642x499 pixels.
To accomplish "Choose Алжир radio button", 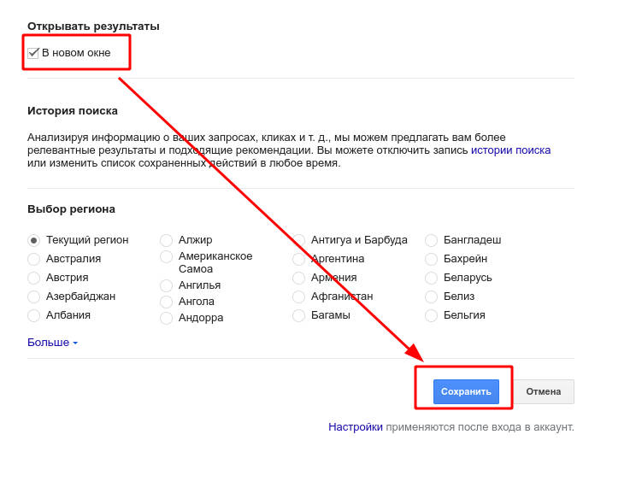I will (167, 241).
